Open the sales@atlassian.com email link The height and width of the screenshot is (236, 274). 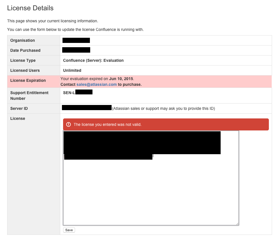click(x=96, y=84)
